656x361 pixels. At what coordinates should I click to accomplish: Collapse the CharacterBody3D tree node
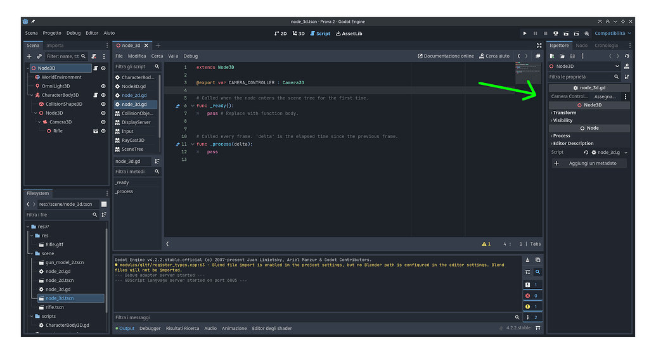(32, 95)
